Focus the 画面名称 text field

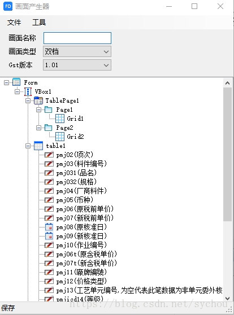[x=77, y=38]
